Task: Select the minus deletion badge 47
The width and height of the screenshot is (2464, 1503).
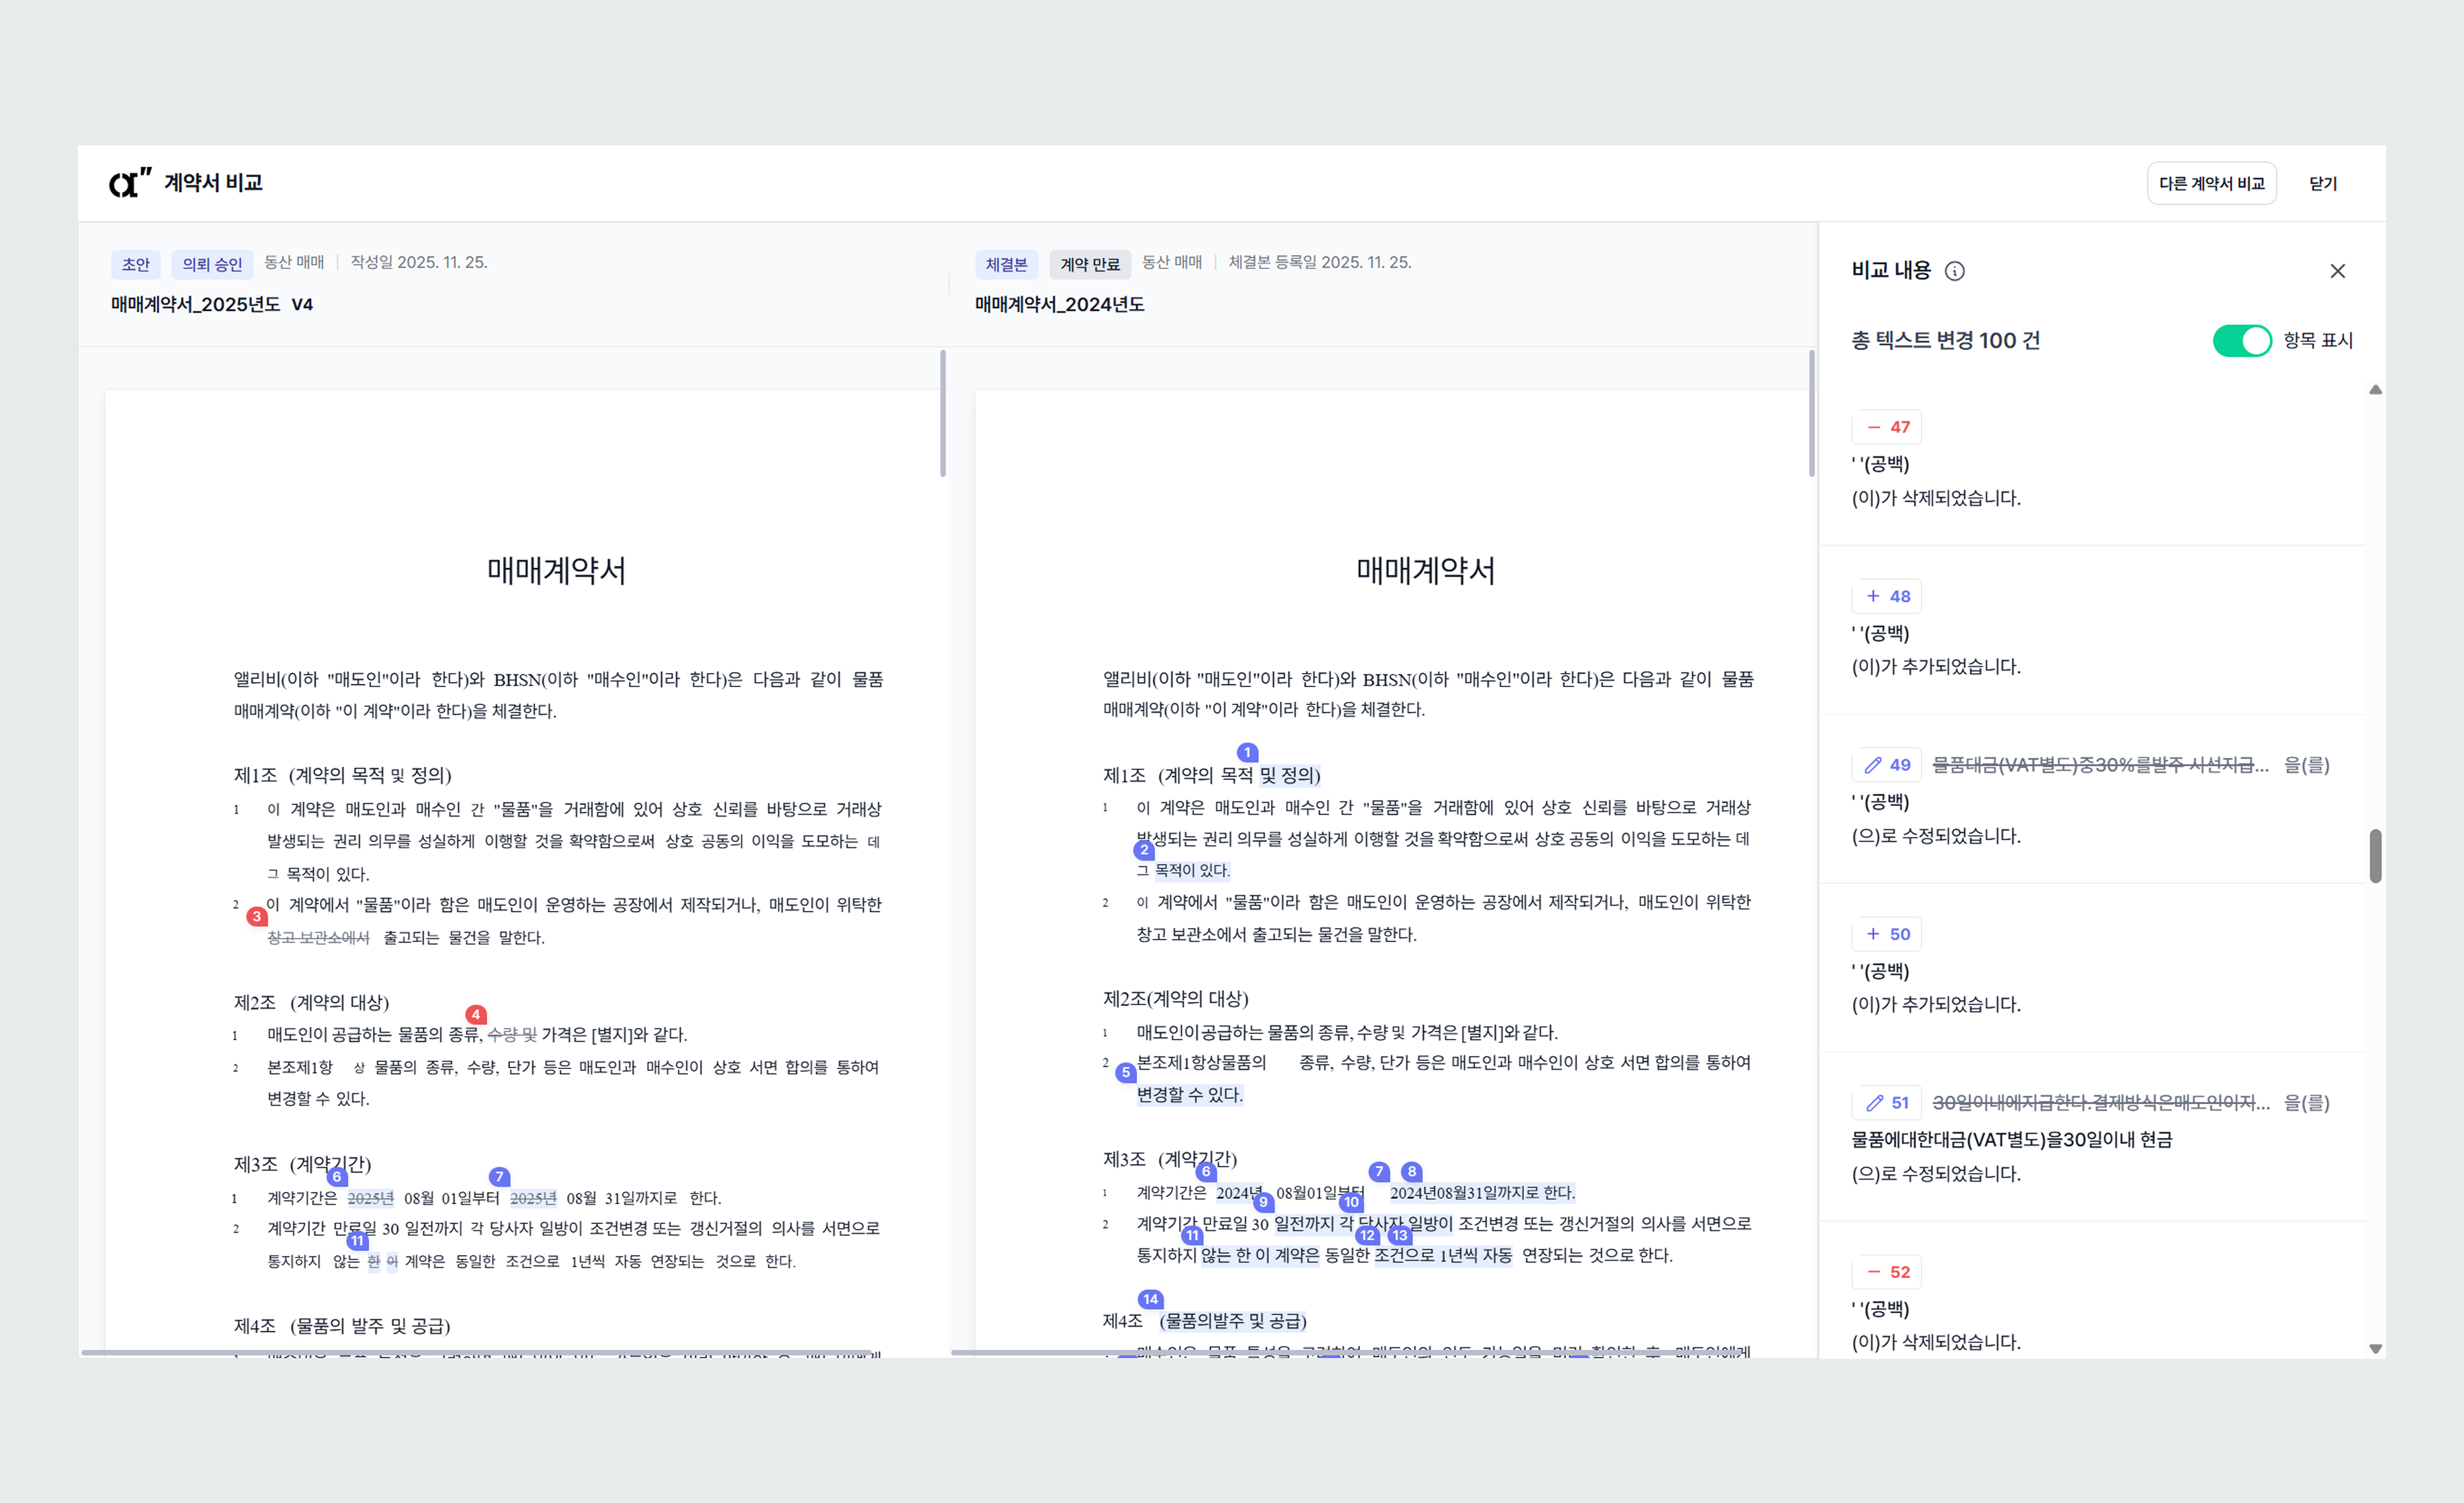Action: click(1887, 426)
